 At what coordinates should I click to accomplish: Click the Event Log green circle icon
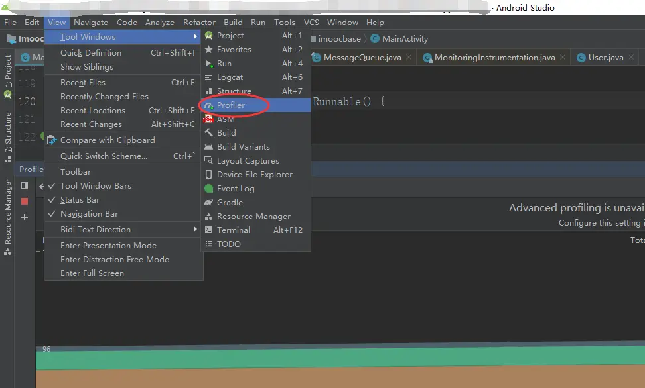point(208,189)
